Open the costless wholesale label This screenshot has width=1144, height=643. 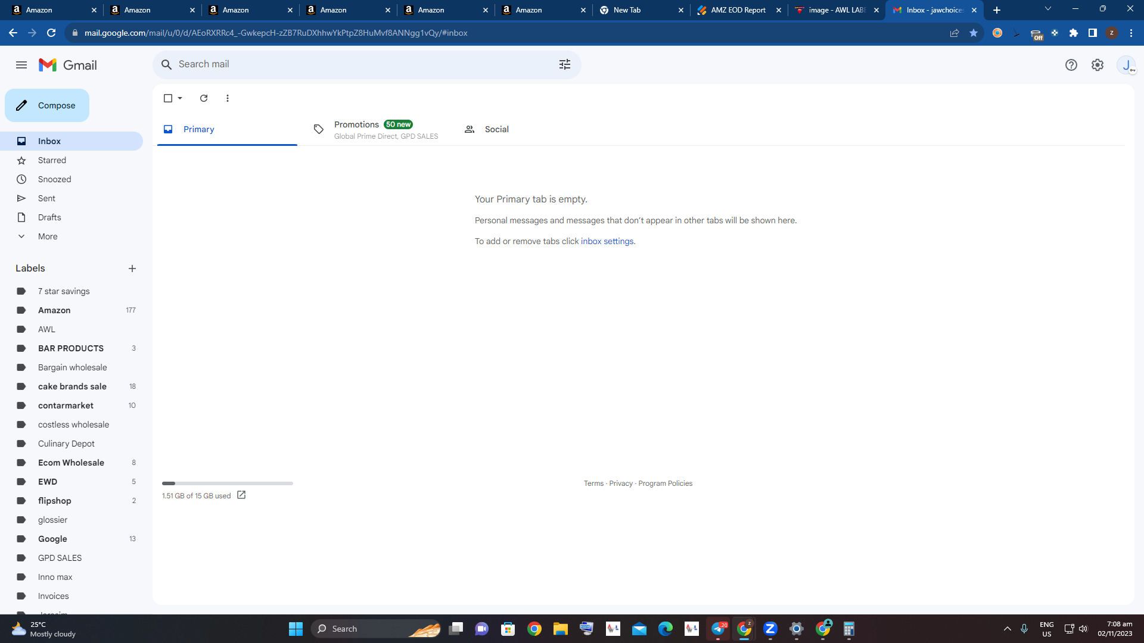(x=71, y=424)
